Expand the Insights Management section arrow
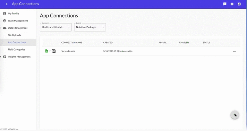 [1, 57]
